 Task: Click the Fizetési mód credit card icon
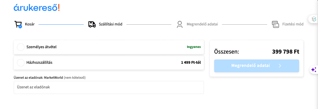click(x=275, y=24)
